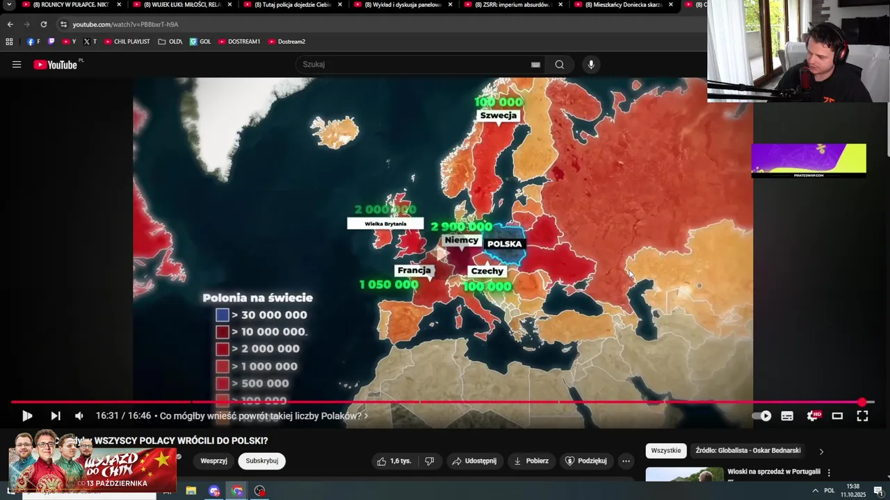This screenshot has width=890, height=500.
Task: Open the Facebook 'F' bookmark
Action: (33, 42)
